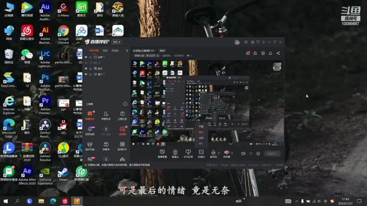This screenshot has height=206, width=367.
Task: Share the live room via the share icon
Action: coord(278,53)
